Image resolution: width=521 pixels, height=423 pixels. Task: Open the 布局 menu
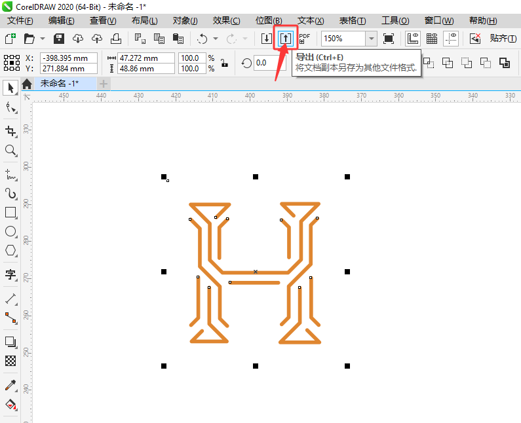(x=145, y=20)
